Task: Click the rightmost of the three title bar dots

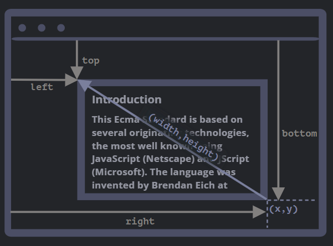Action: click(61, 28)
